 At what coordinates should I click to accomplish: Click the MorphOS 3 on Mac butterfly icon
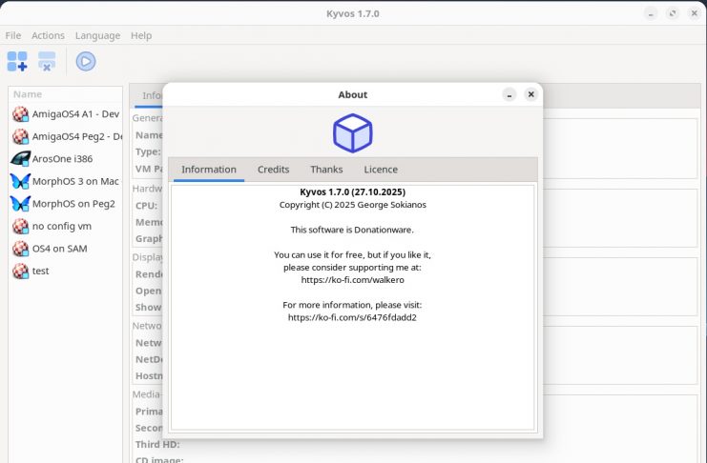click(21, 181)
